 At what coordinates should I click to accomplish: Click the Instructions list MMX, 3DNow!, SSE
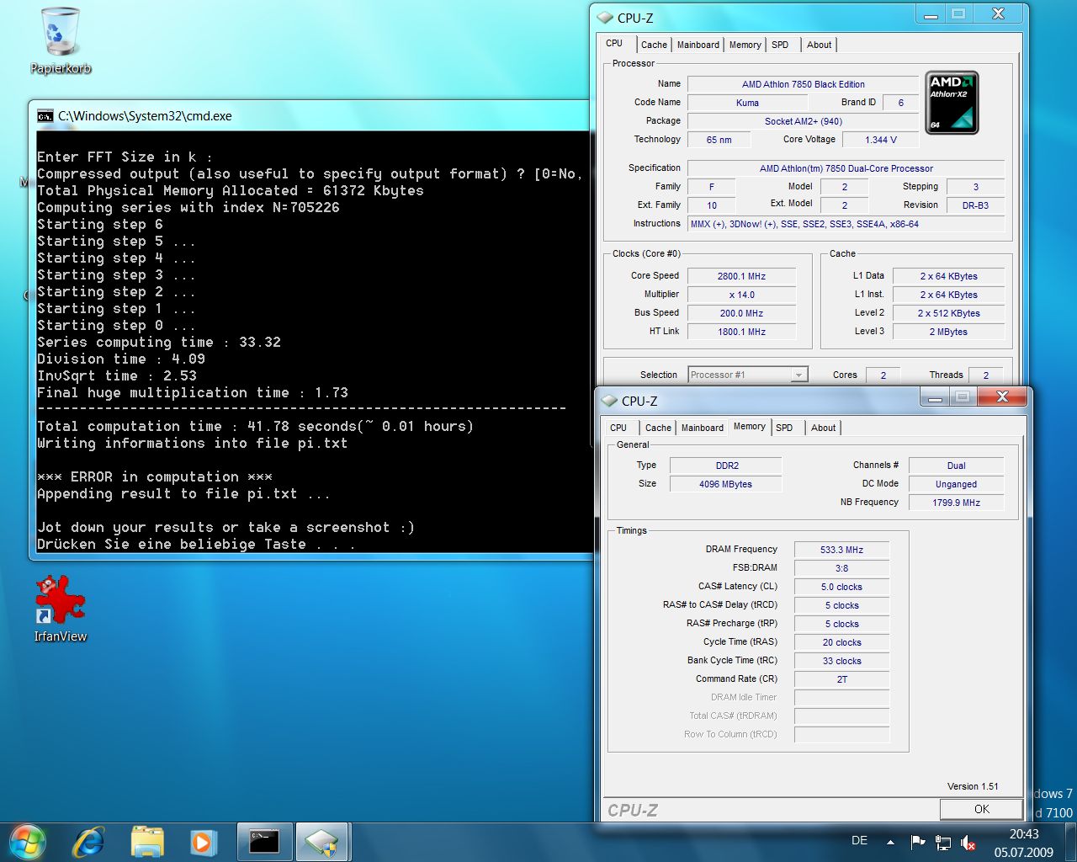(x=846, y=224)
